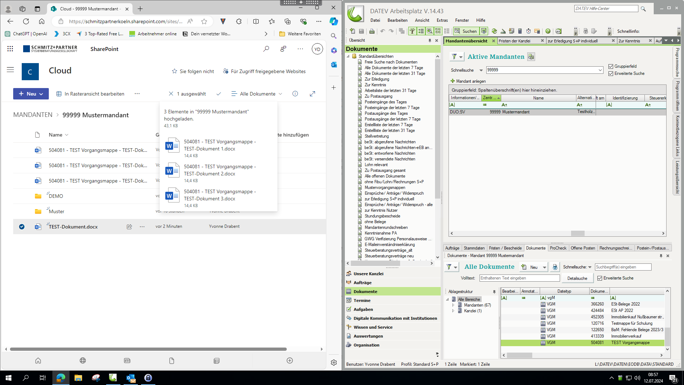The width and height of the screenshot is (684, 385).
Task: Switch to the Stammdaten tab
Action: tap(474, 248)
